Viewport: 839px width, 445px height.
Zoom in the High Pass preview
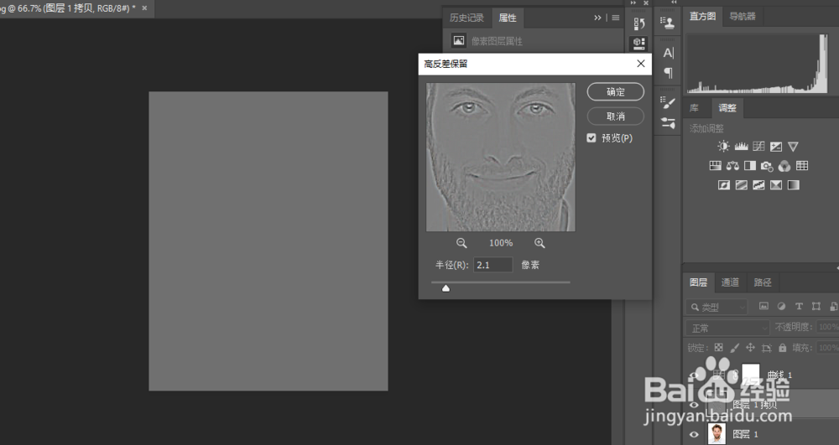[539, 243]
